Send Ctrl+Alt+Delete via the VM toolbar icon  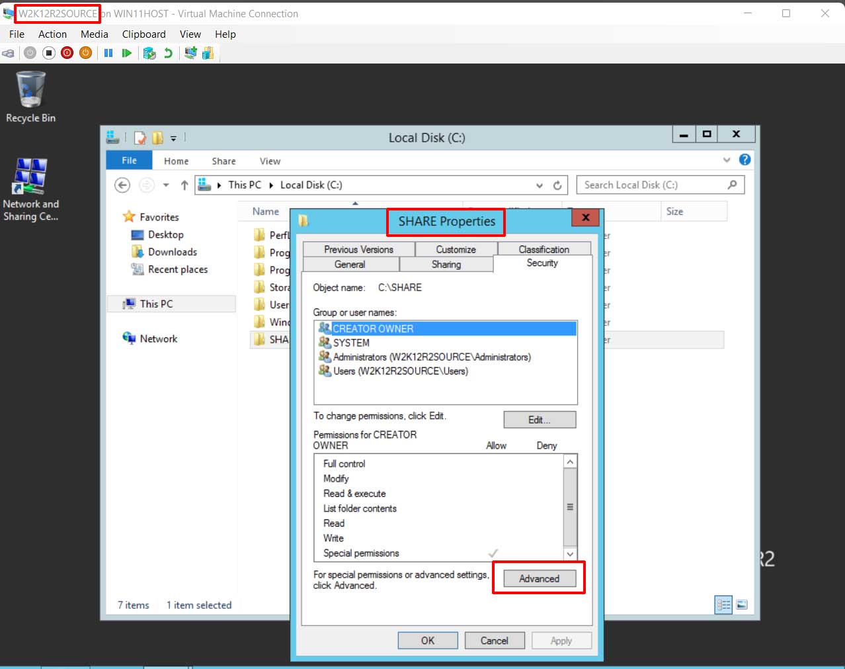tap(9, 53)
